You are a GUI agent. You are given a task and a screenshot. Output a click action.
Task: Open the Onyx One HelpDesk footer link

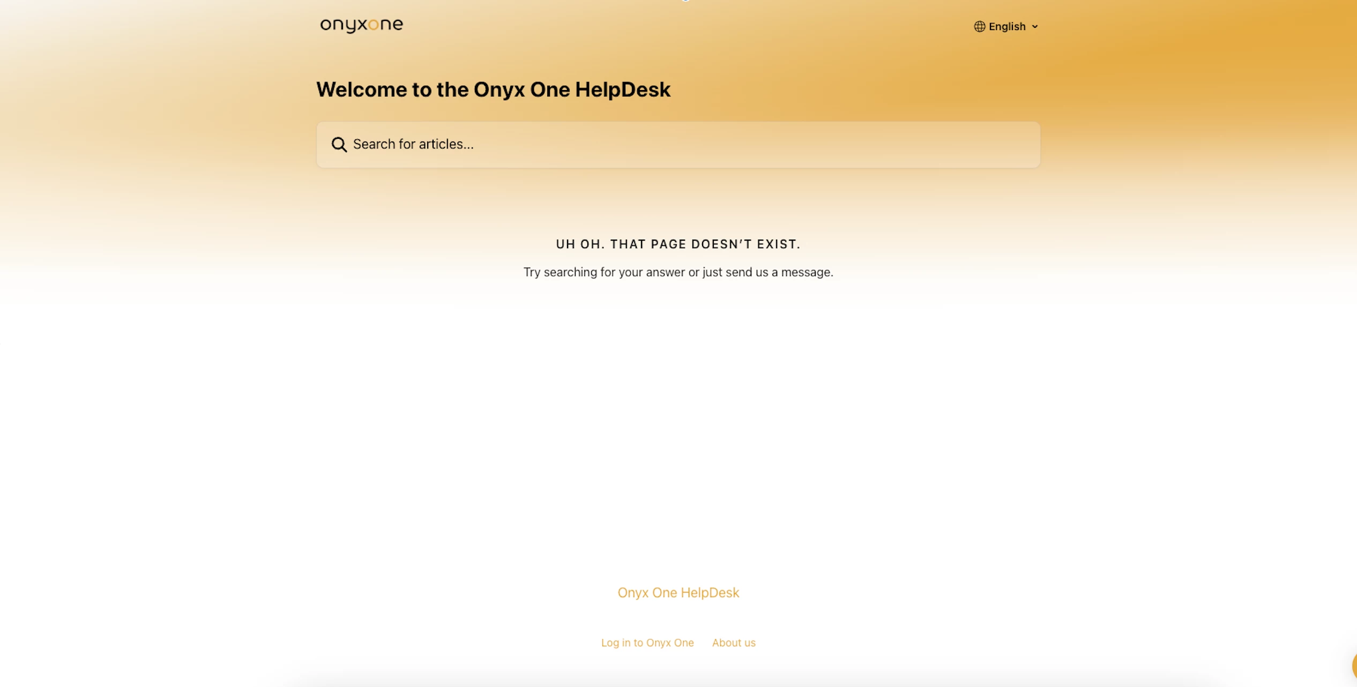tap(678, 593)
